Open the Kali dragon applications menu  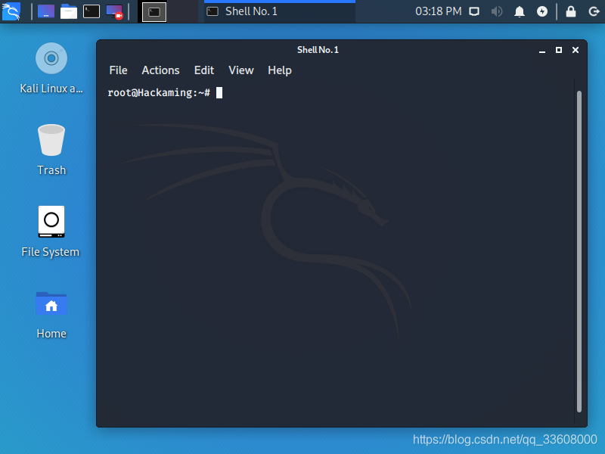coord(11,11)
